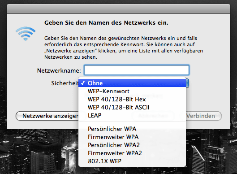Viewport: 237px width, 174px height.
Task: Click the gray dialog title bar
Action: (x=118, y=9)
